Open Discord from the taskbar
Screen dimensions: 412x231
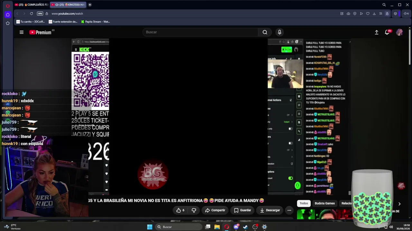pyautogui.click(x=236, y=227)
